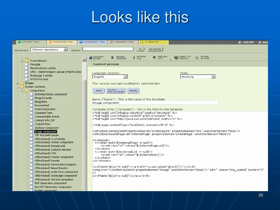
Task: Open the State Working dropdown
Action: (x=198, y=77)
